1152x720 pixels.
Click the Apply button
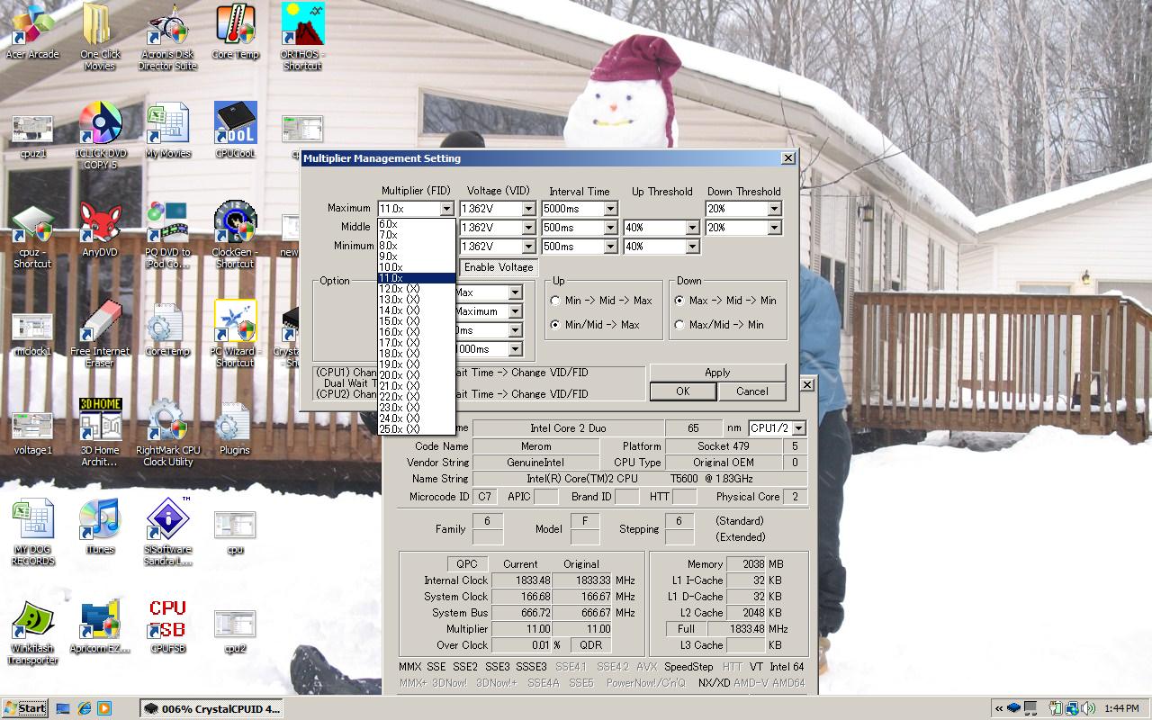(717, 373)
